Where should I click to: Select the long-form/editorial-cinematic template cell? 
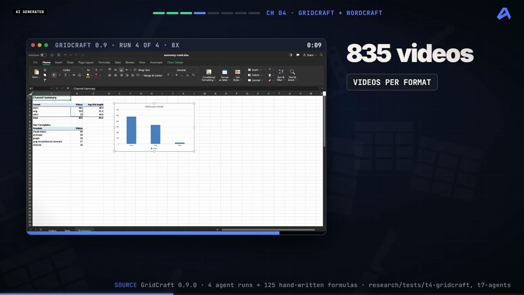pyautogui.click(x=52, y=141)
